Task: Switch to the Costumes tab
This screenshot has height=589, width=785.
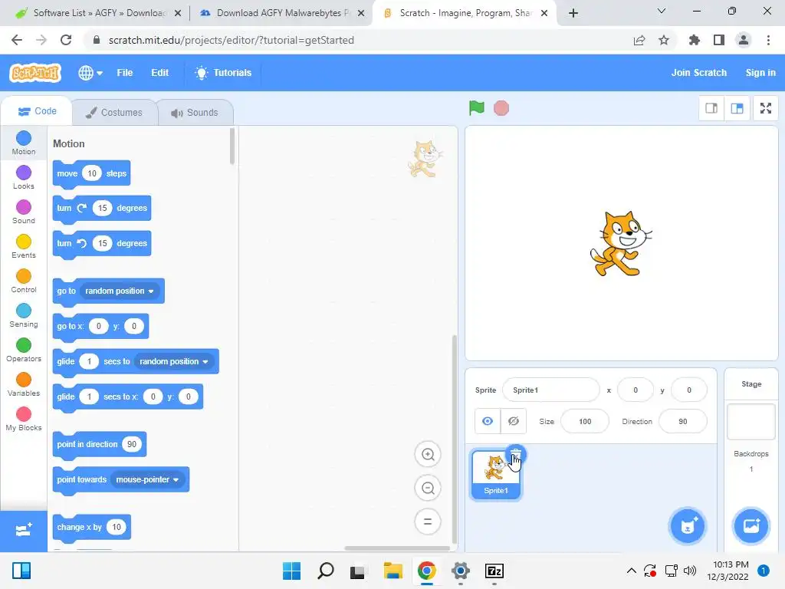Action: pyautogui.click(x=114, y=113)
